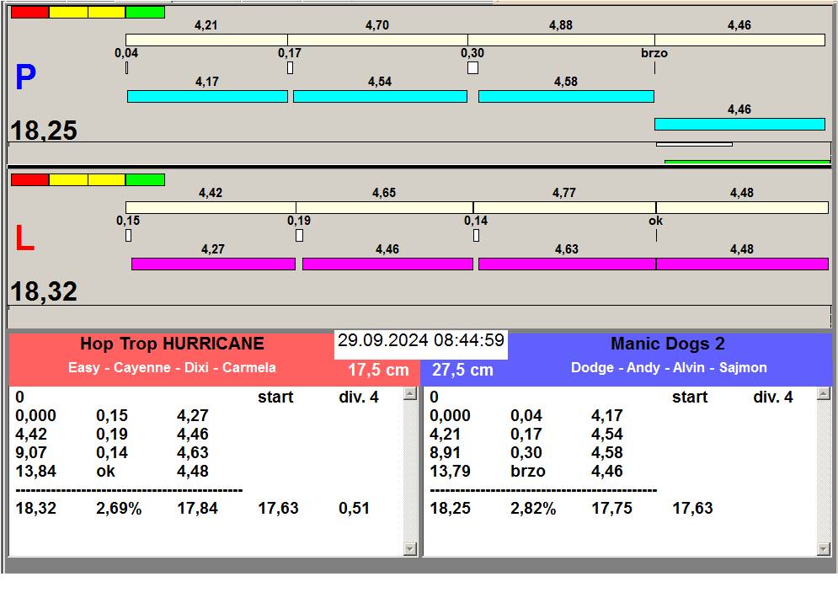Click the date and time field 29.09.2024
The width and height of the screenshot is (838, 603).
420,341
